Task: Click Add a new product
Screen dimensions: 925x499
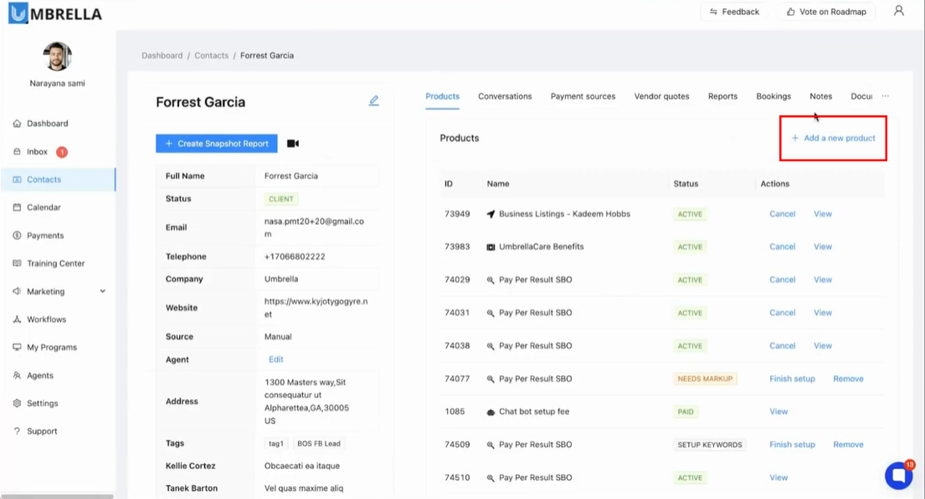Action: (x=833, y=138)
